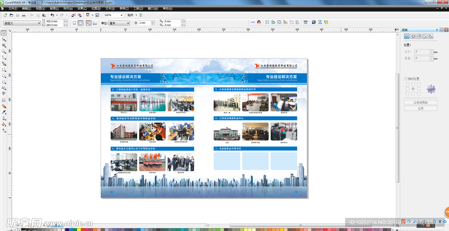Select the Rectangle tool
This screenshot has width=449, height=231.
click(x=4, y=70)
